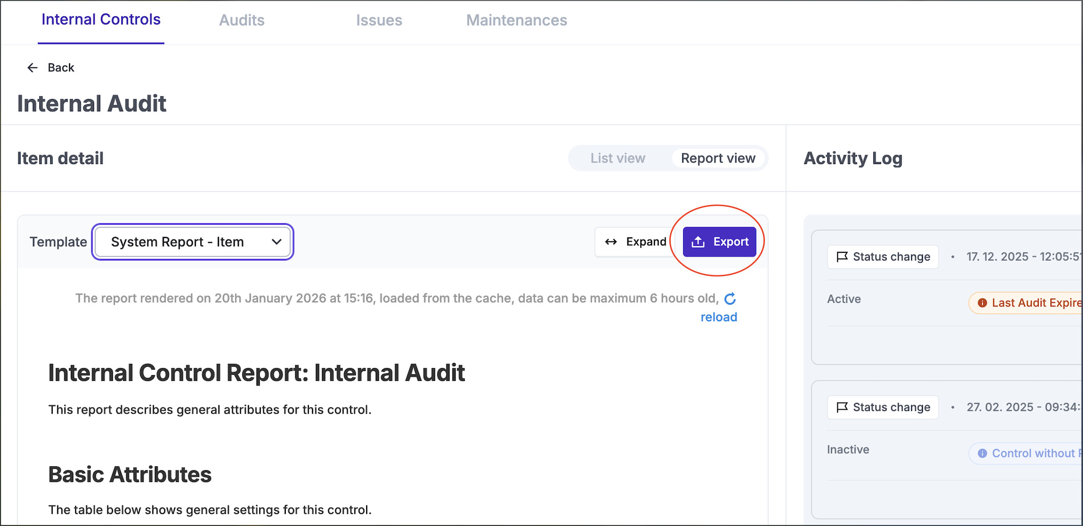Screen dimensions: 1083x526
Task: Click the Expand double-arrow icon
Action: 611,242
